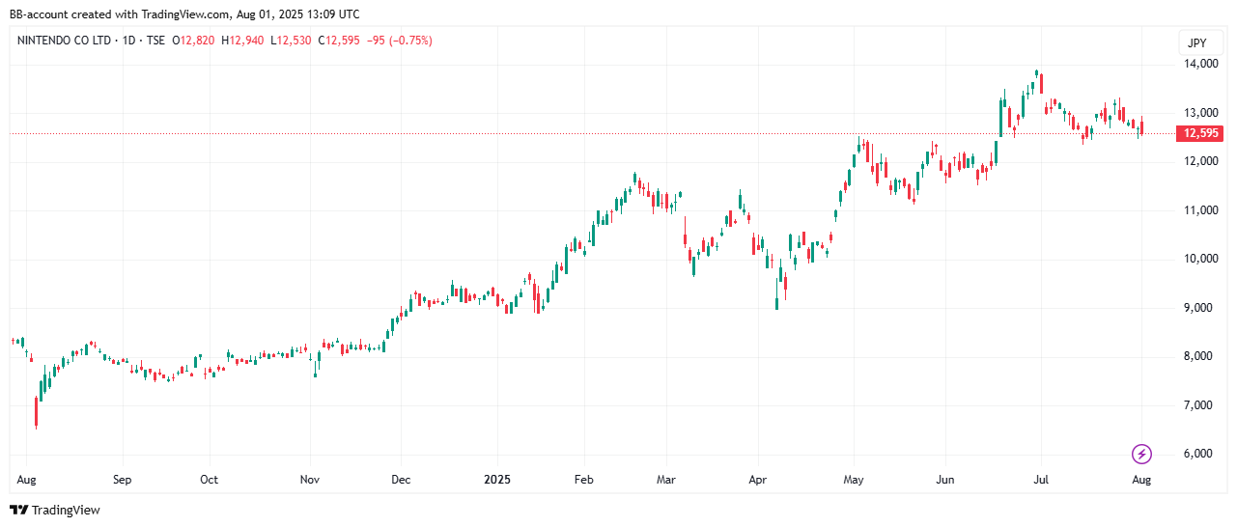Click the 13,000 price axis label
1237x527 pixels.
(1201, 113)
